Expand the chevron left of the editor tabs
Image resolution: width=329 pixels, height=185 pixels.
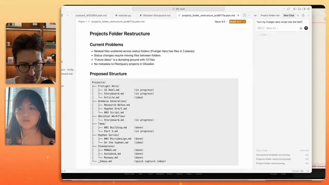click(67, 15)
